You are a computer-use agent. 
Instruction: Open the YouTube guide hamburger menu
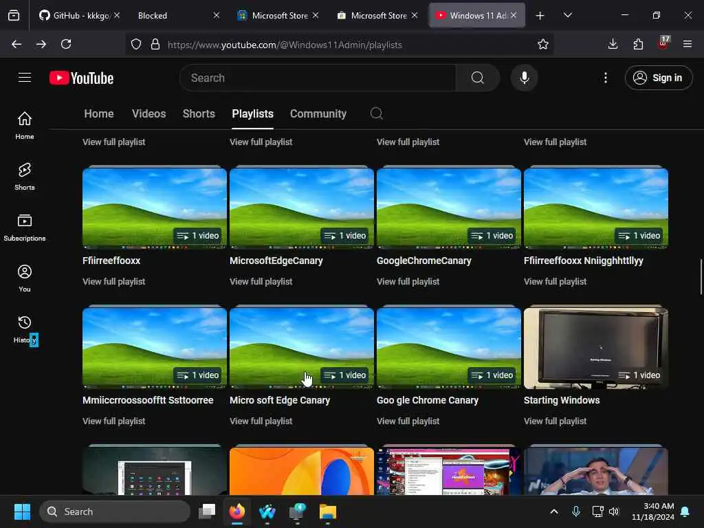tap(25, 78)
